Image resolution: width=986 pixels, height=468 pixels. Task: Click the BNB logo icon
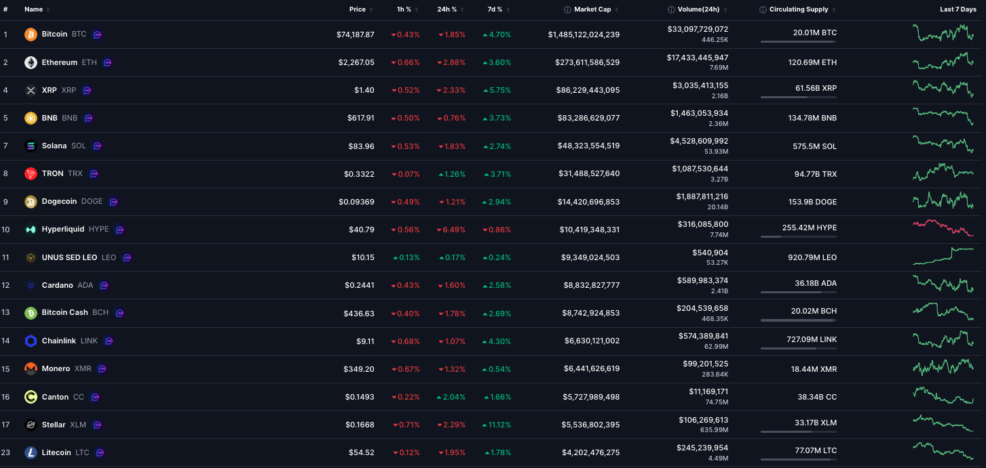point(31,118)
